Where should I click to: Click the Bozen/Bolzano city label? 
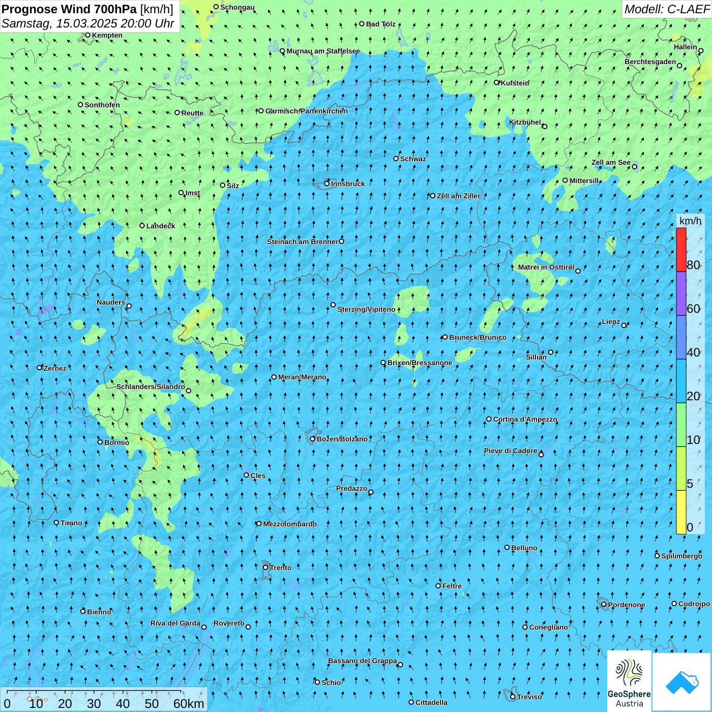coord(342,439)
